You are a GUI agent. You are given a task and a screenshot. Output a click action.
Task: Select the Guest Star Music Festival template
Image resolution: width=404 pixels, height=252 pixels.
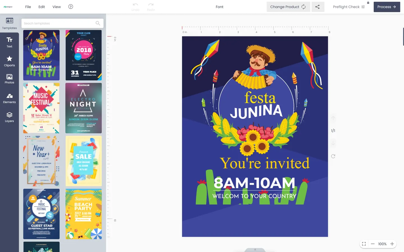(42, 214)
